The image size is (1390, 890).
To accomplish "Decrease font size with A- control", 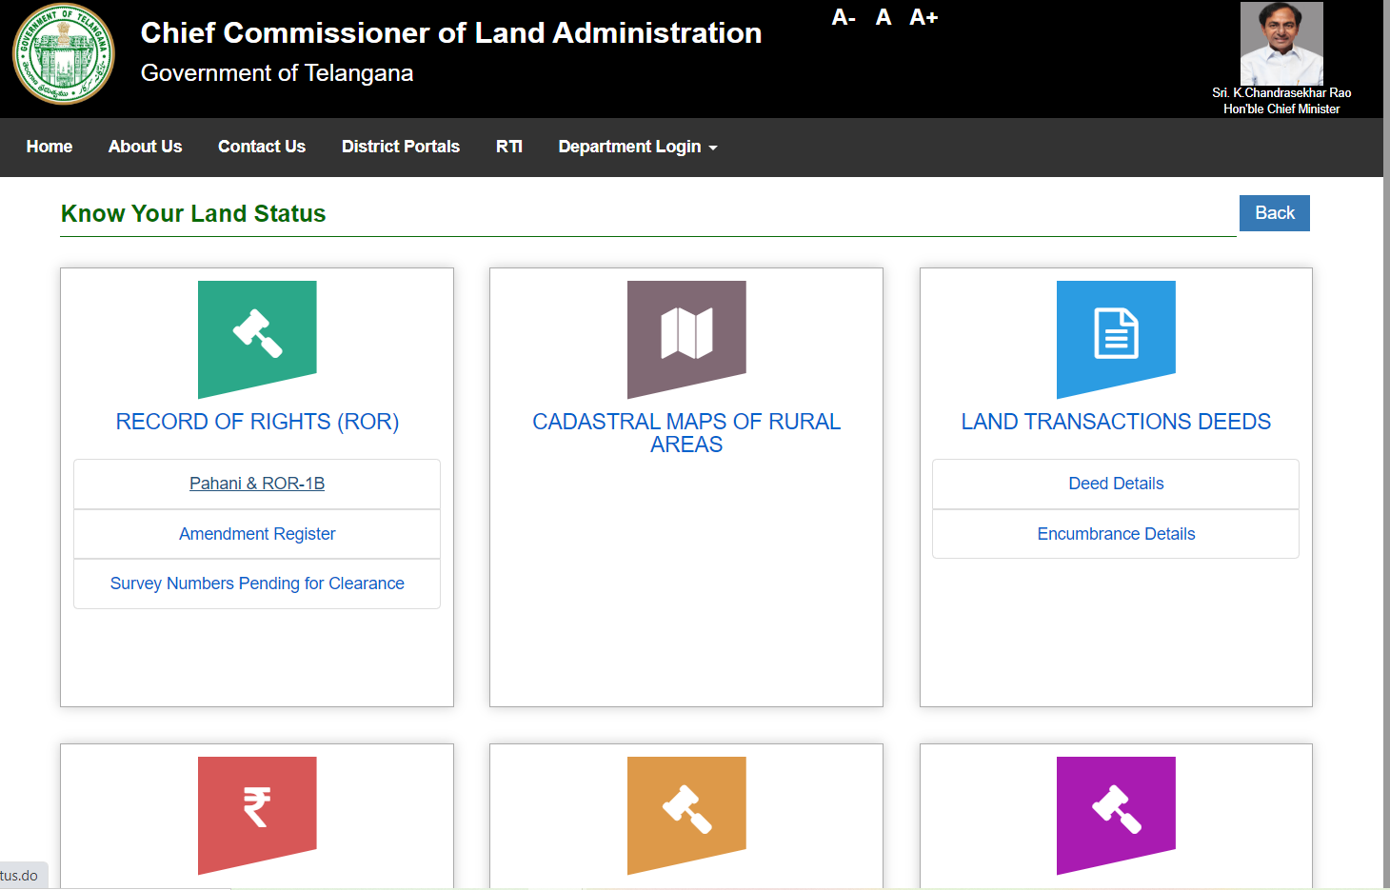I will tap(844, 17).
